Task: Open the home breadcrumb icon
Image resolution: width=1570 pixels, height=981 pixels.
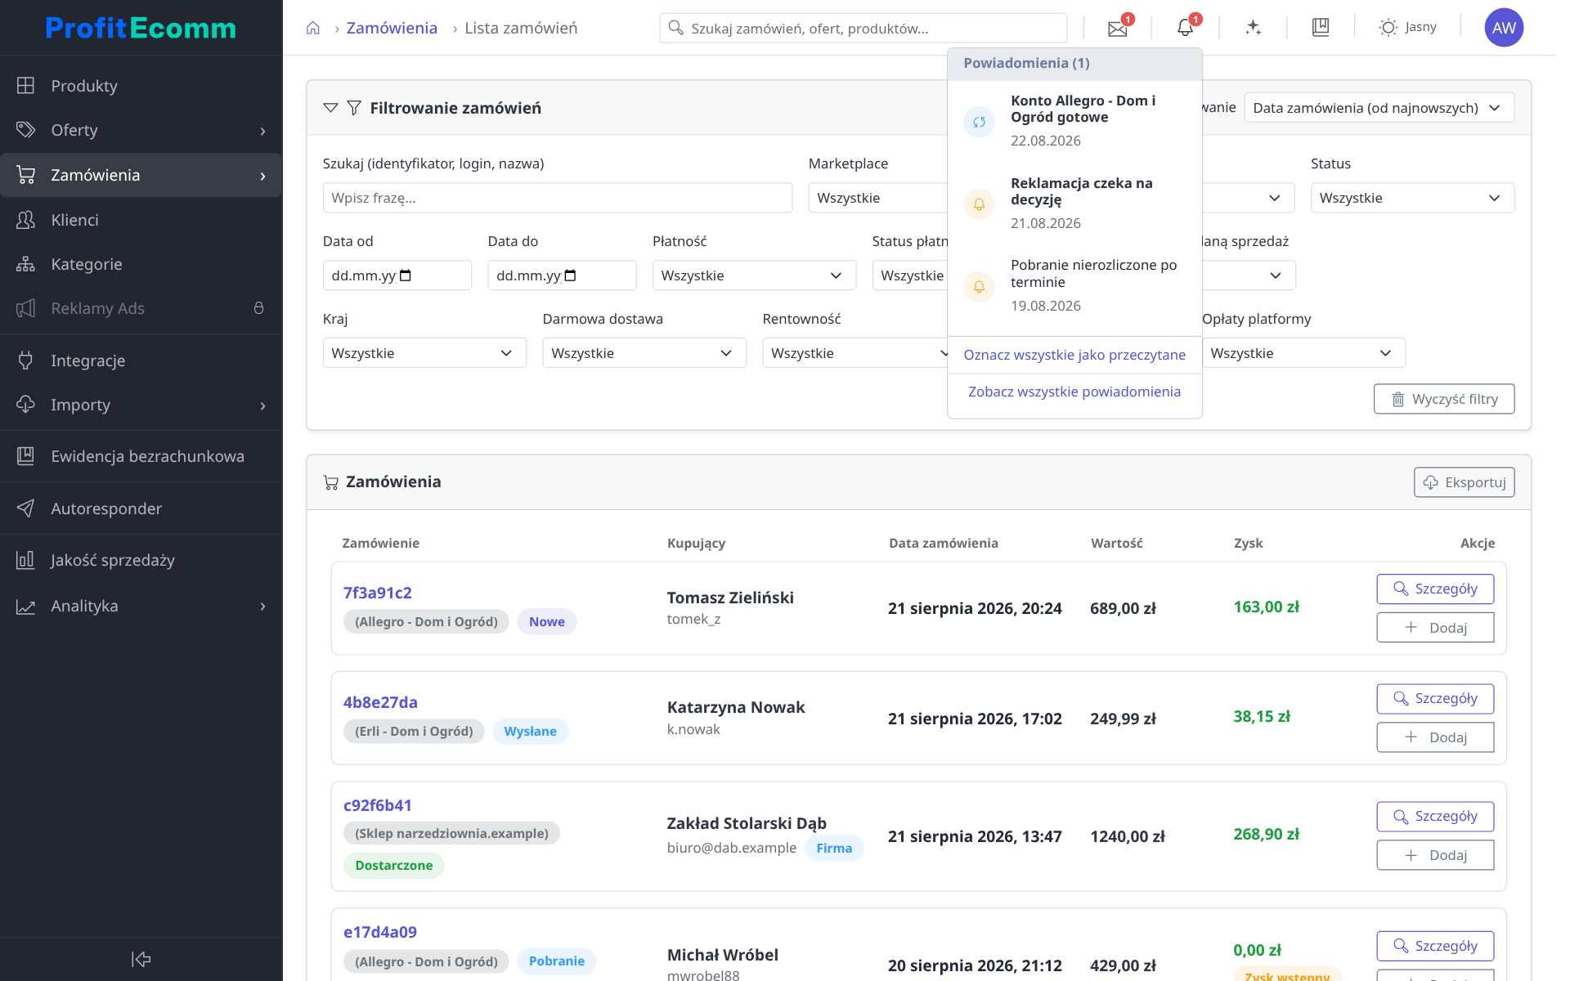Action: [312, 29]
